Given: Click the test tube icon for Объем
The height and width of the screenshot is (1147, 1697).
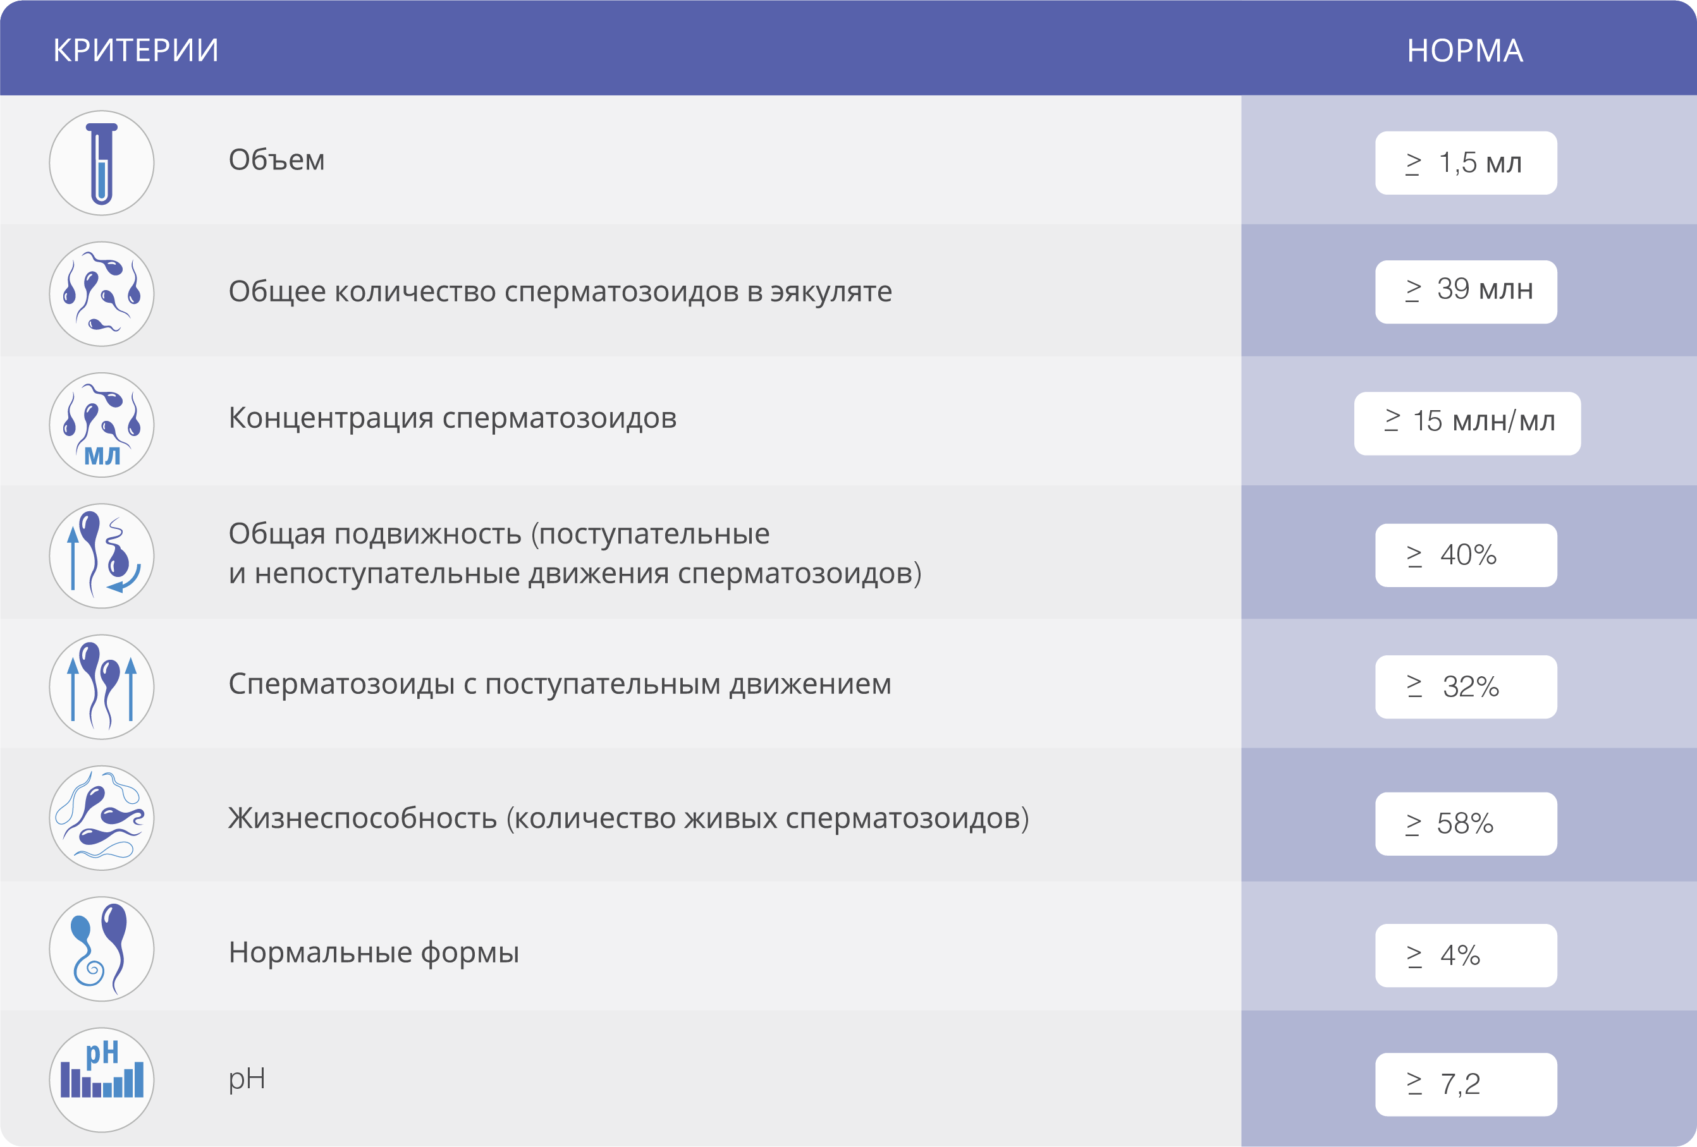Looking at the screenshot, I should tap(102, 162).
